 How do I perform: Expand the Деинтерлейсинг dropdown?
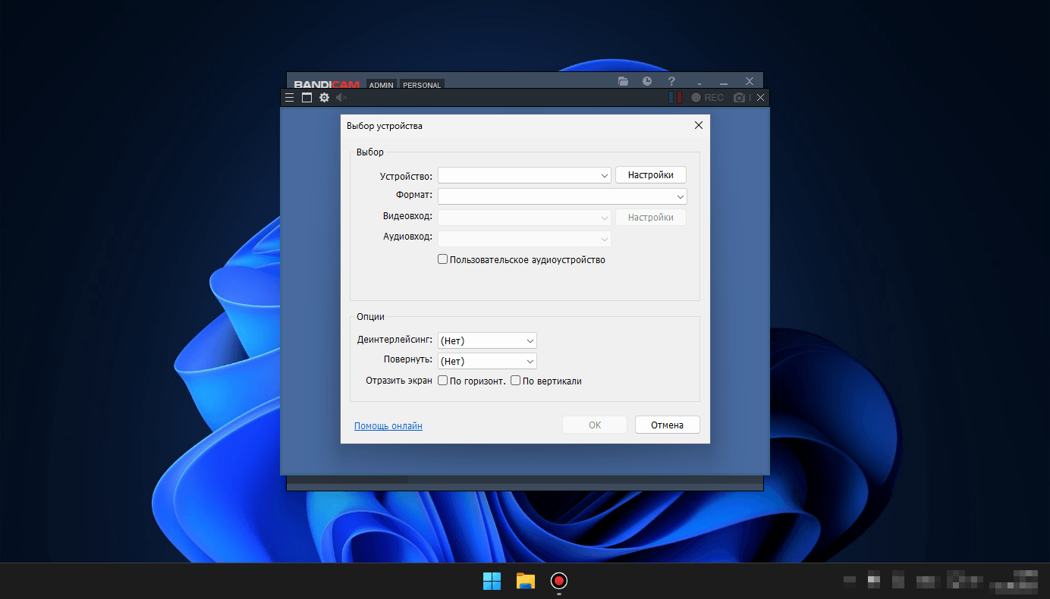(x=487, y=340)
